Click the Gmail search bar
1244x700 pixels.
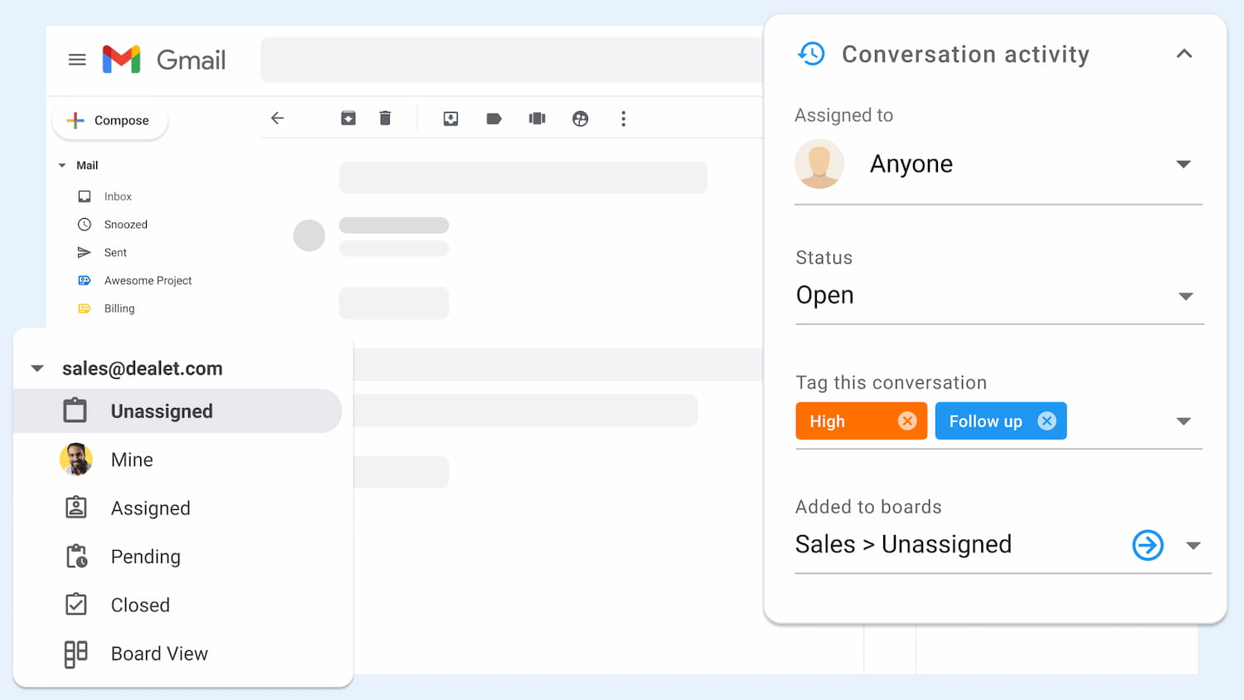[x=512, y=59]
